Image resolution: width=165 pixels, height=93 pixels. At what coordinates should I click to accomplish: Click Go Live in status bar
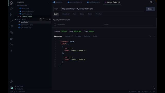[132, 92]
